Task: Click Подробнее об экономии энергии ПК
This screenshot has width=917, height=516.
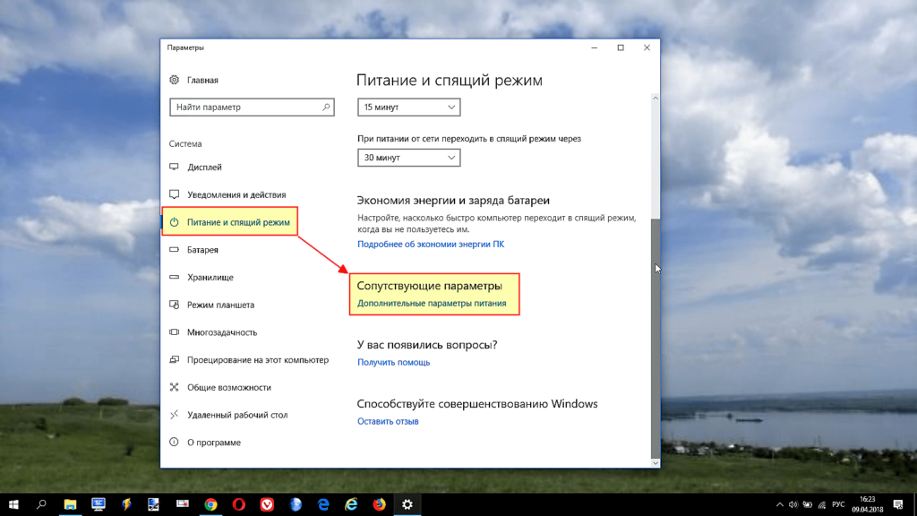Action: [x=431, y=244]
